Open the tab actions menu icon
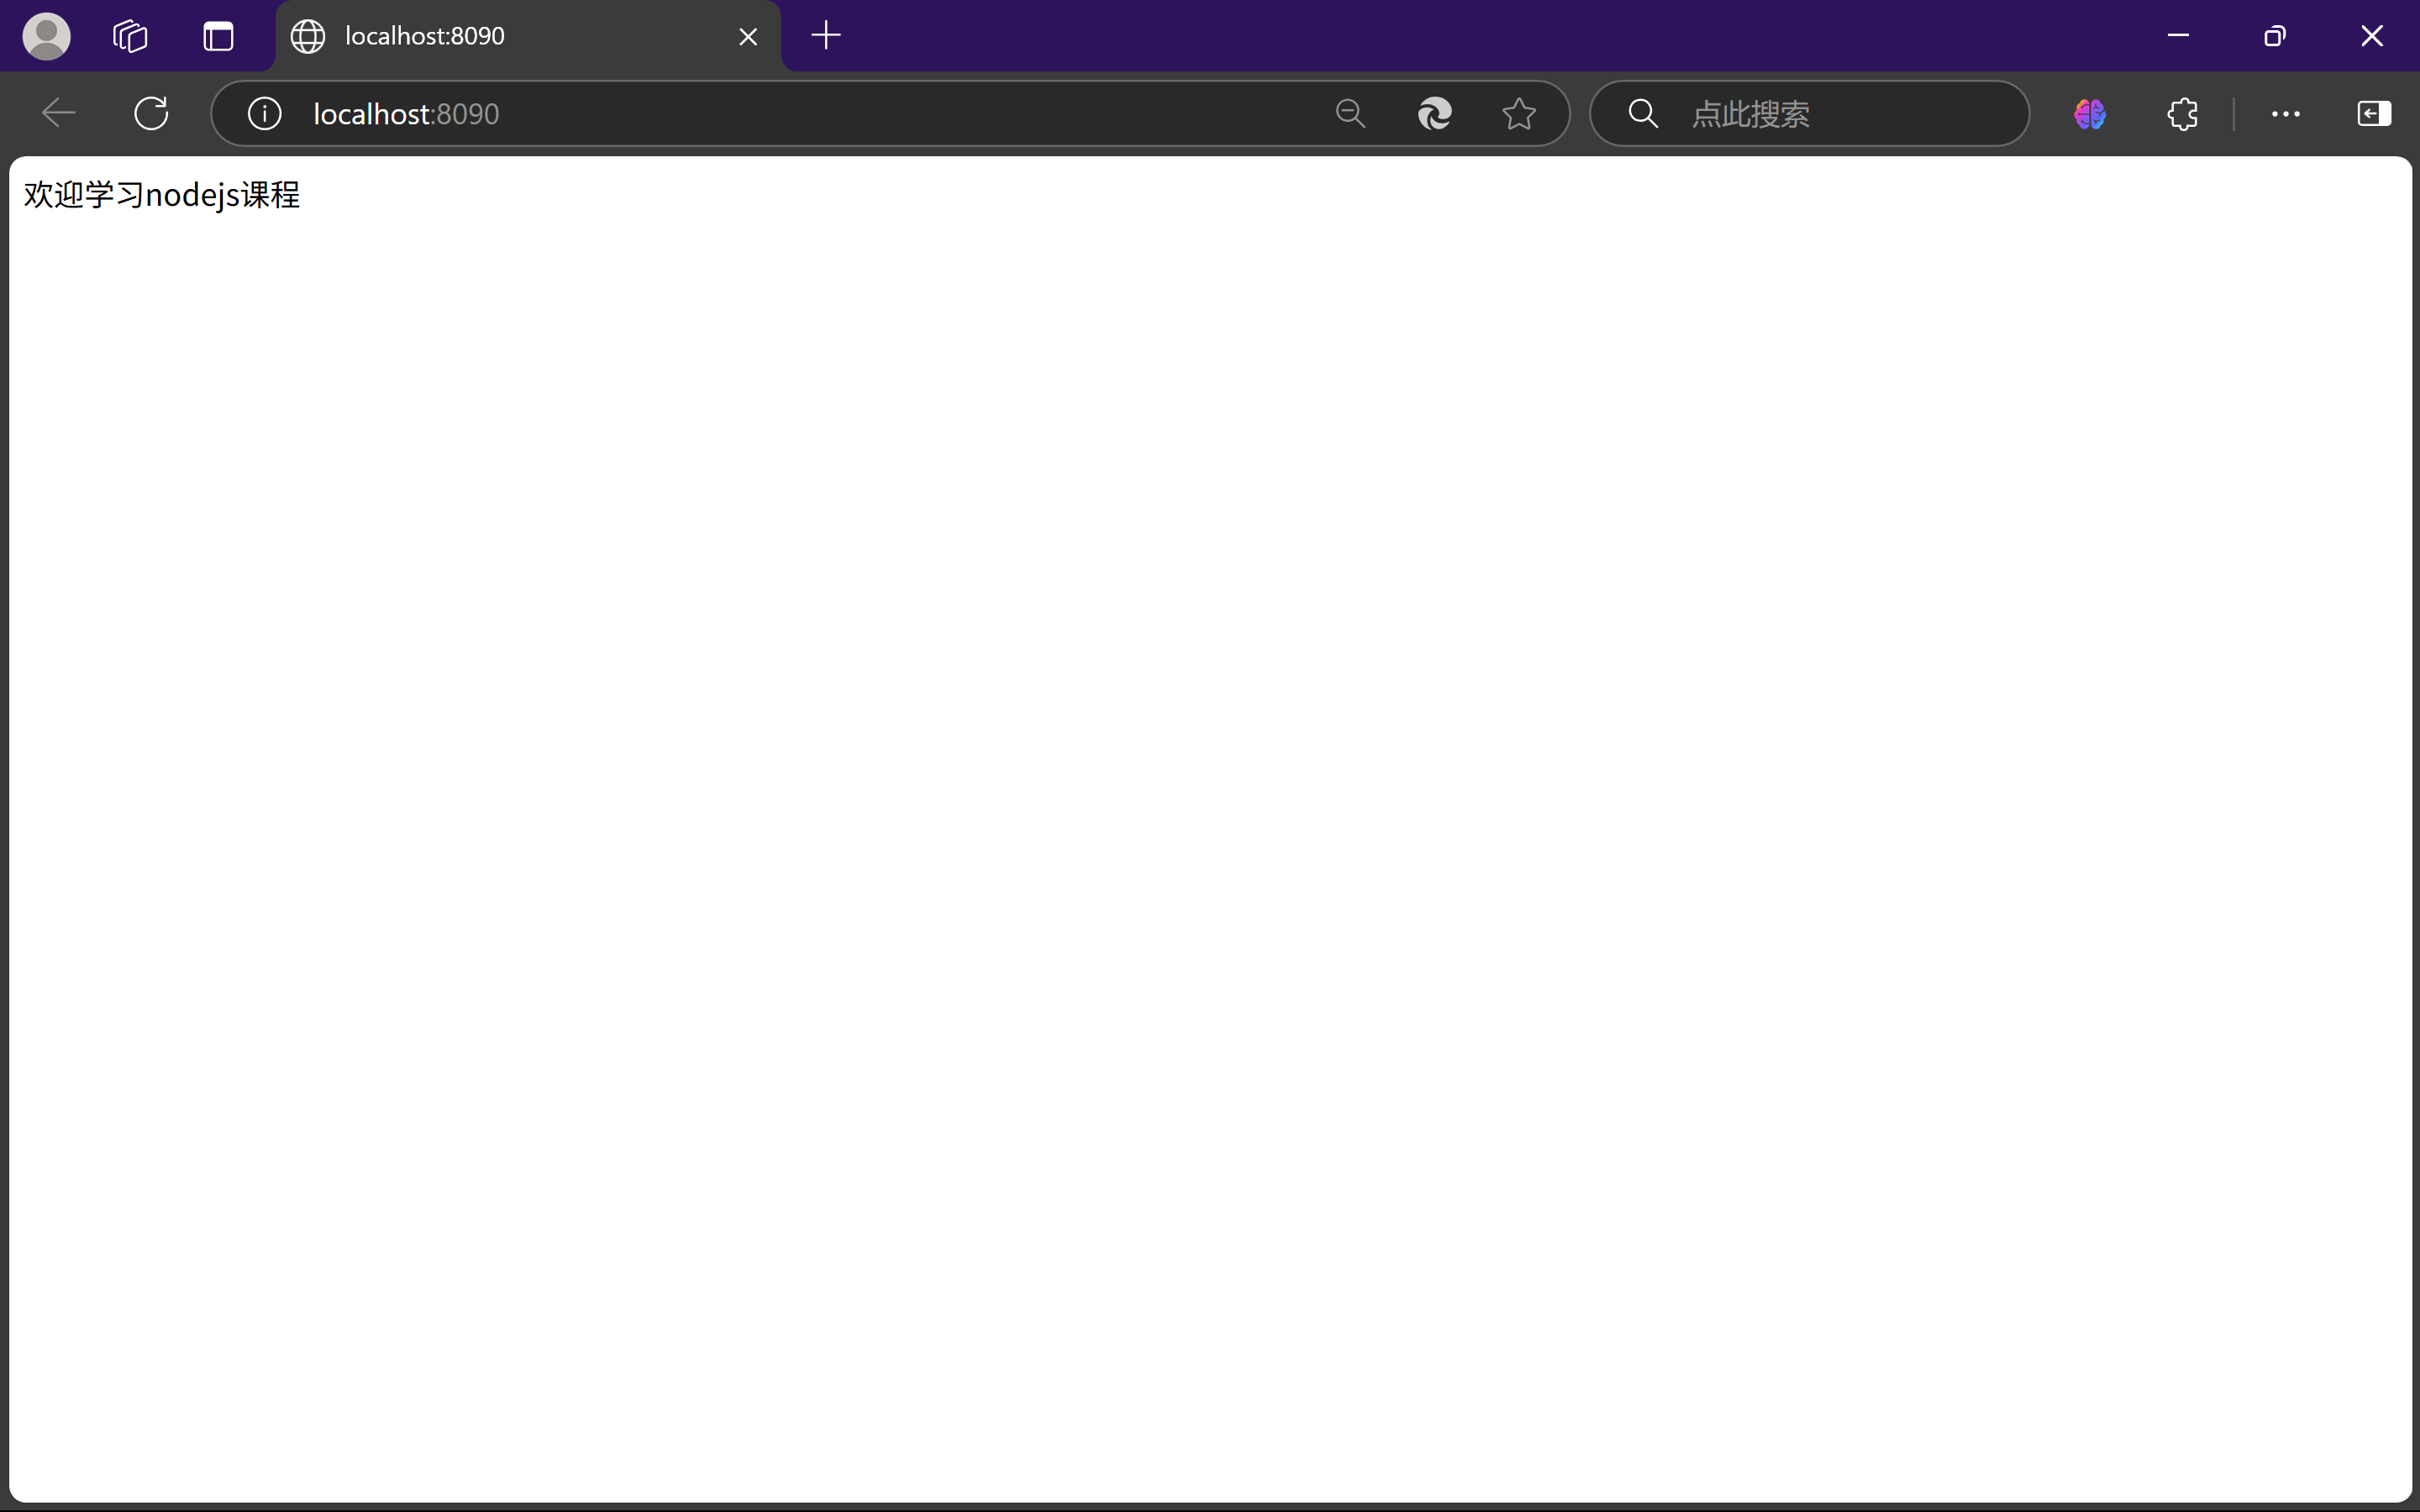Screen dimensions: 2420x1512 point(218,36)
